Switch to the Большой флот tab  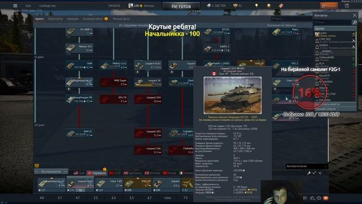click(93, 19)
